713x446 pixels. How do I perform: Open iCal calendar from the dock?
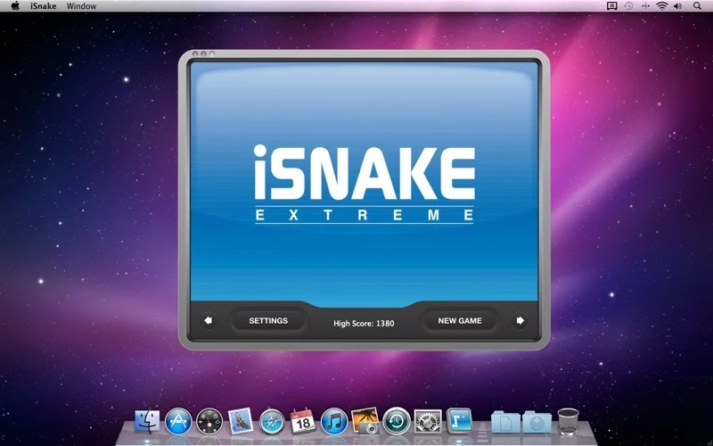coord(303,421)
